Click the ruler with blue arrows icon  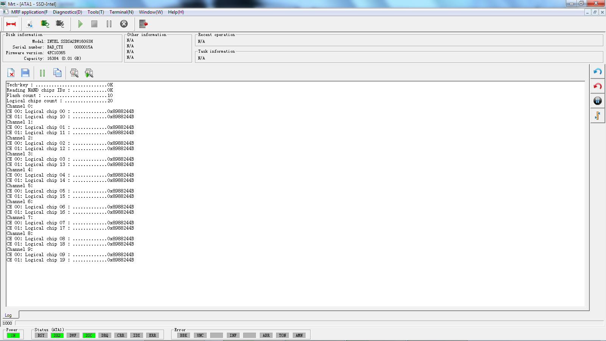click(598, 116)
